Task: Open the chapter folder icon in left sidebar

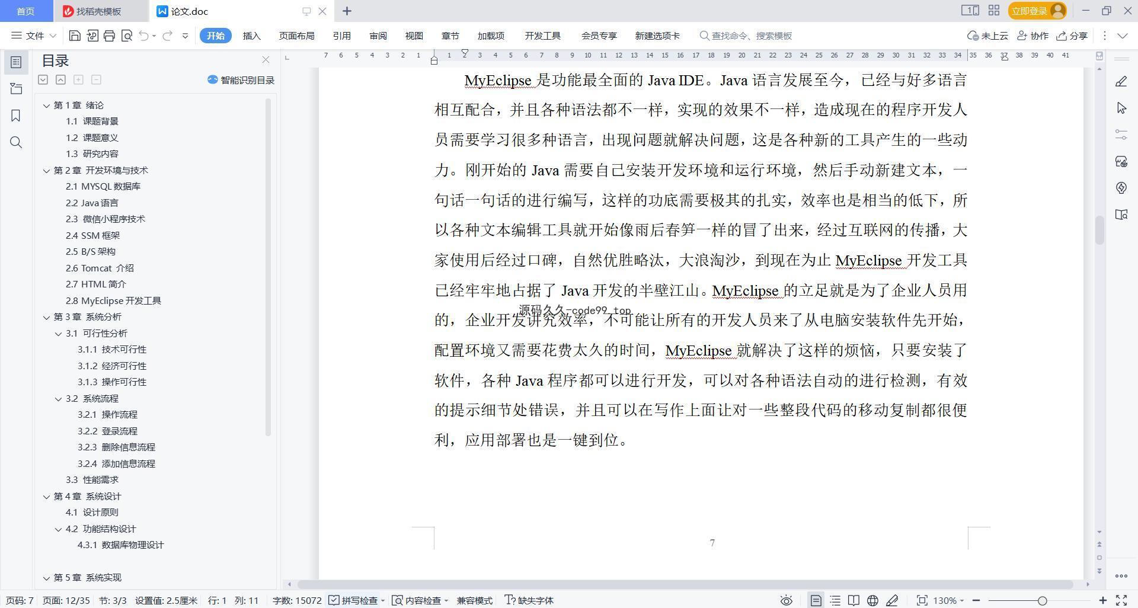Action: 16,89
